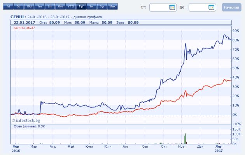Screen dimensions: 245x155
Task: Click the Авг month axis label
Action: pyautogui.click(x=126, y=146)
